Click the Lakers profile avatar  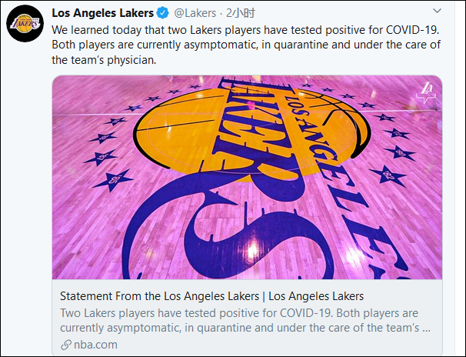click(25, 26)
